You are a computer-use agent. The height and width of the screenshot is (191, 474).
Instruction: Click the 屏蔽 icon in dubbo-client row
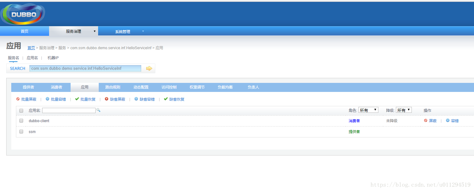click(426, 121)
